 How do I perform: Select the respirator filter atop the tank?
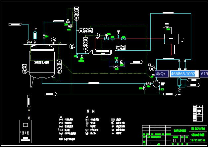click(35, 34)
